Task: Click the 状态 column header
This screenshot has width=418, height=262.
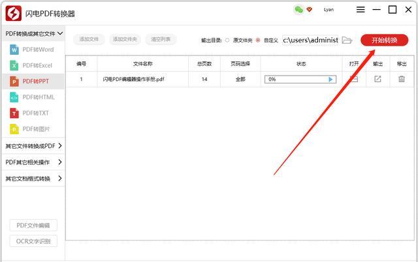Action: (302, 64)
